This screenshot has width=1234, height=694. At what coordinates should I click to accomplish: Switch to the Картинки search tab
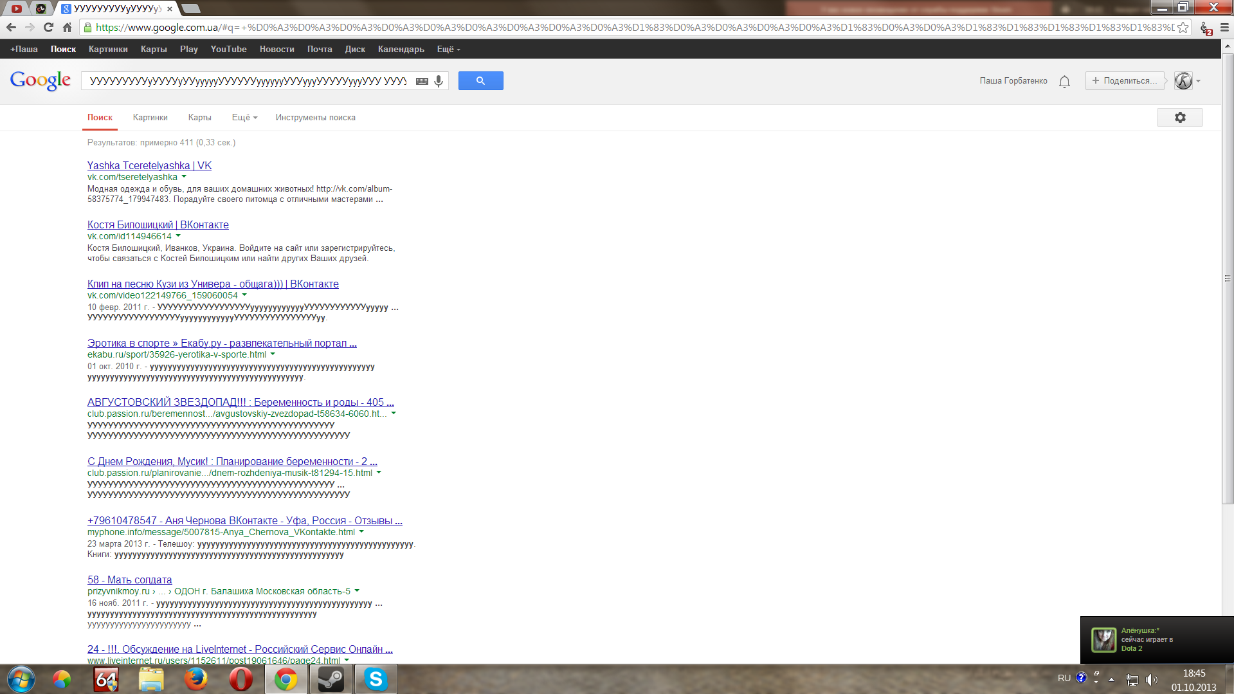(x=150, y=118)
